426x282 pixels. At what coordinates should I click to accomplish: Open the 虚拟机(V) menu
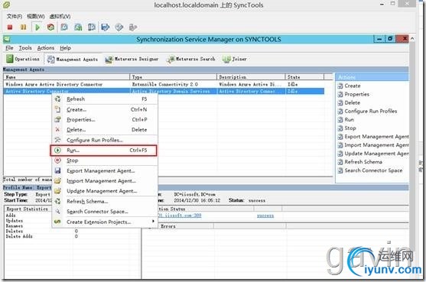pyautogui.click(x=60, y=16)
